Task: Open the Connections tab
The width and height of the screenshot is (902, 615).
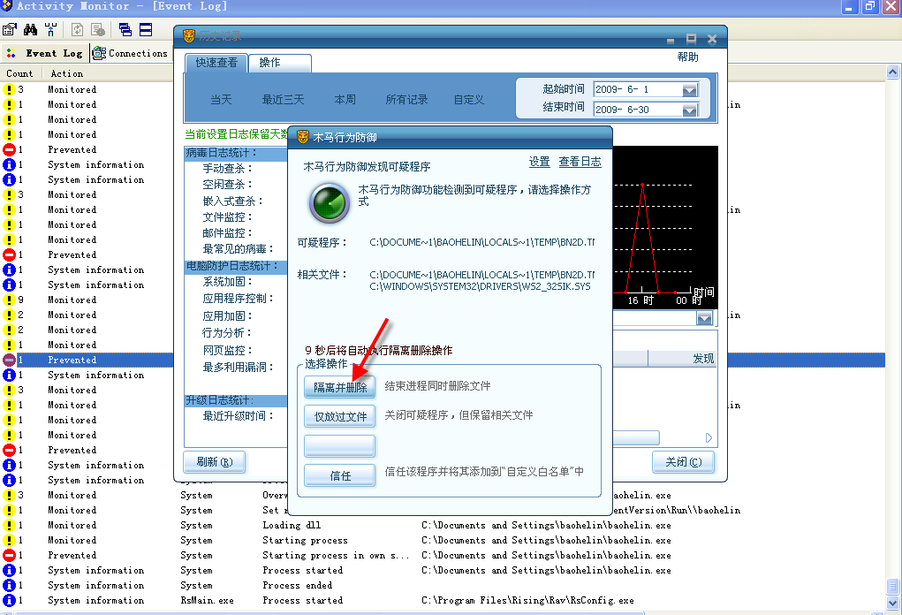Action: click(x=131, y=54)
